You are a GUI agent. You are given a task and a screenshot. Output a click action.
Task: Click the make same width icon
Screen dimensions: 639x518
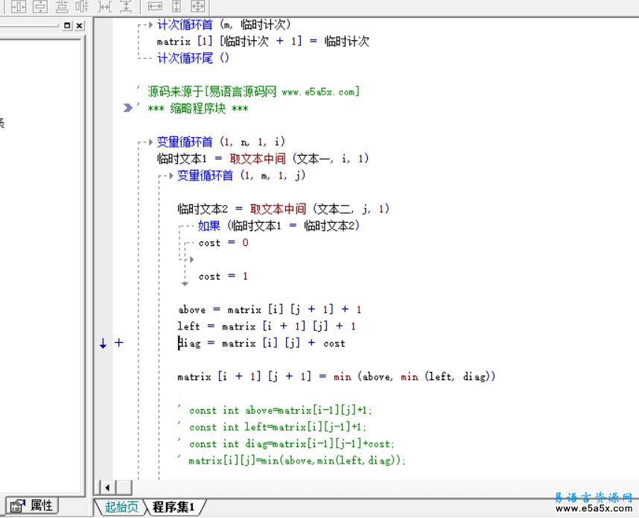click(x=155, y=6)
